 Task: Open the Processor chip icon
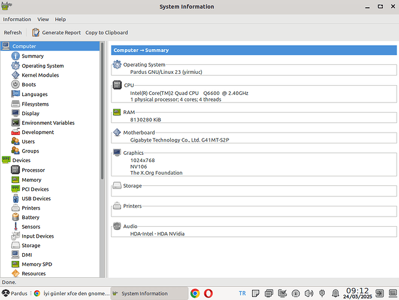pyautogui.click(x=16, y=170)
